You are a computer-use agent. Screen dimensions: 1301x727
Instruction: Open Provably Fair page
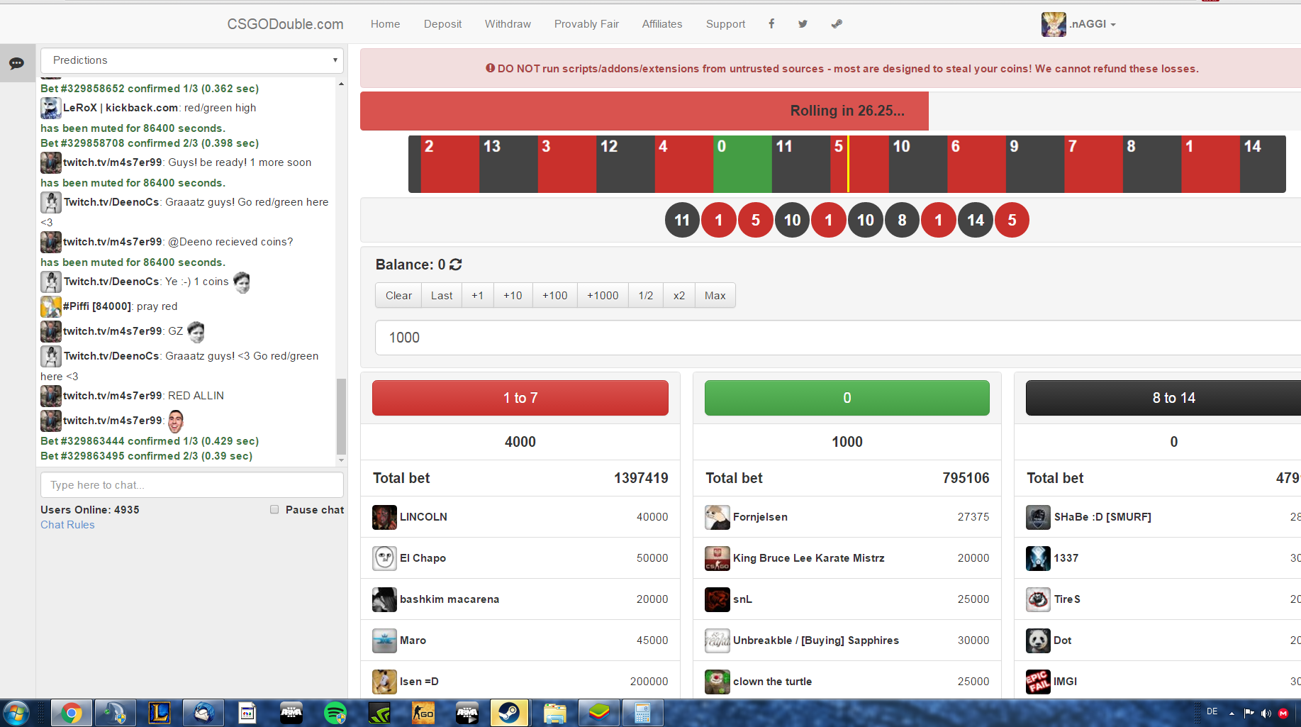tap(586, 24)
